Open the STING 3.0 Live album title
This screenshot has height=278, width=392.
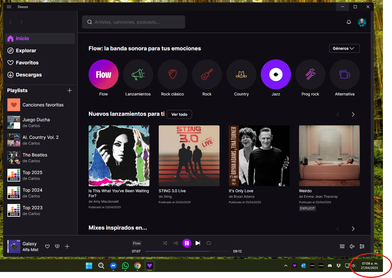(x=172, y=191)
